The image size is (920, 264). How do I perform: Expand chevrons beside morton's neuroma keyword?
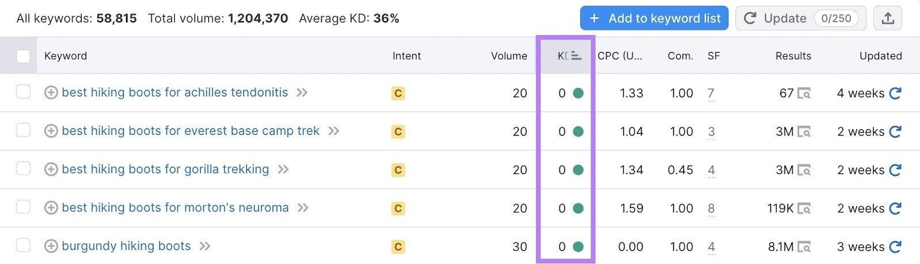tap(303, 208)
